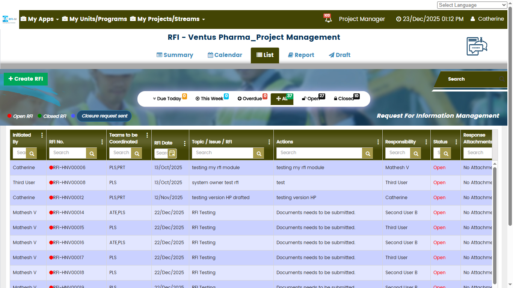Click the RFI-M logo
The image size is (513, 288).
9,19
